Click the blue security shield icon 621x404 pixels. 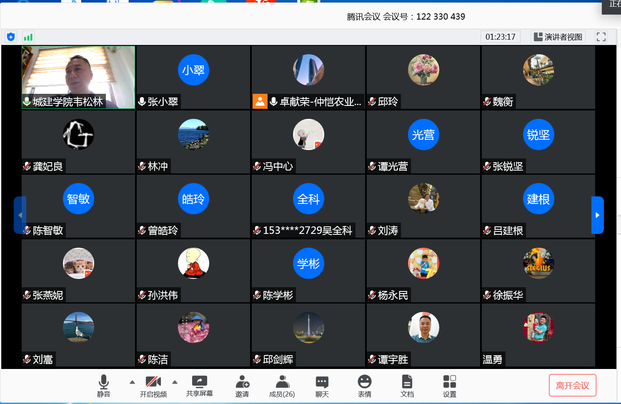[11, 37]
